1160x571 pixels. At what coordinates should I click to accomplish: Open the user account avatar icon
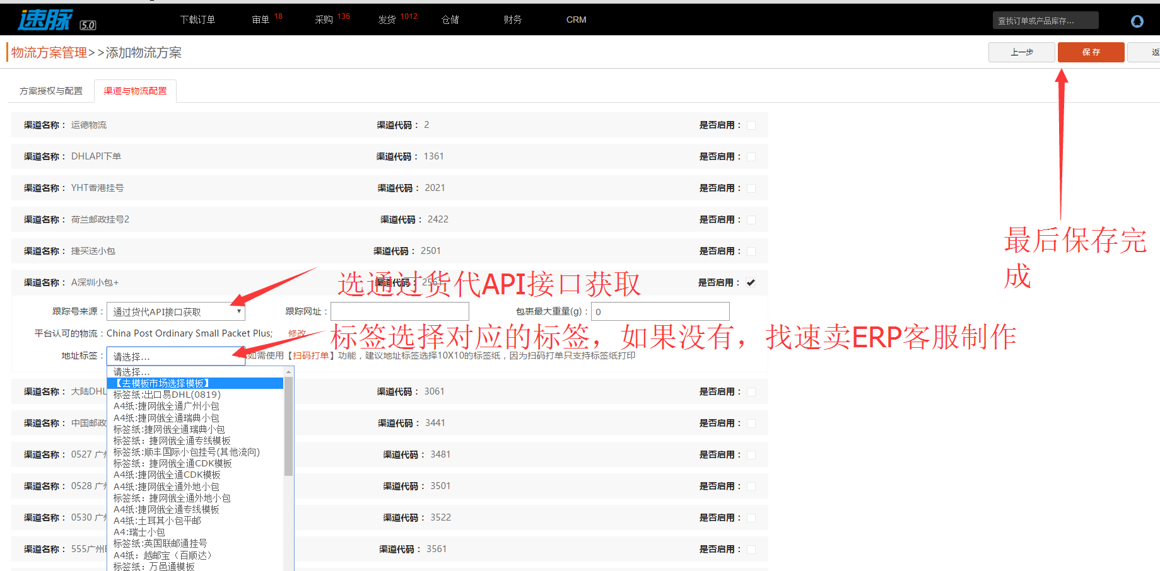click(x=1137, y=21)
